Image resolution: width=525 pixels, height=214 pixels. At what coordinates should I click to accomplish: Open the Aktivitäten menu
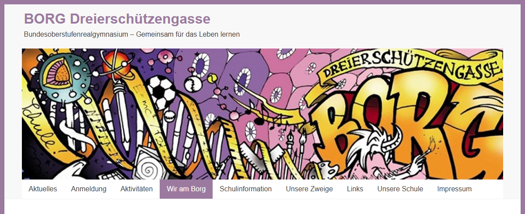pyautogui.click(x=136, y=189)
